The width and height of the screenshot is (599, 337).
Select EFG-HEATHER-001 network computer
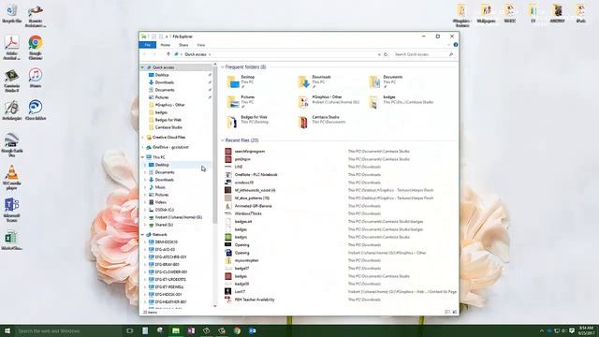170,301
